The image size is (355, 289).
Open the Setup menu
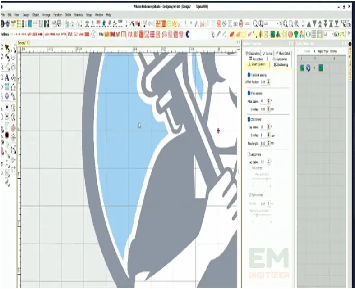(x=89, y=15)
